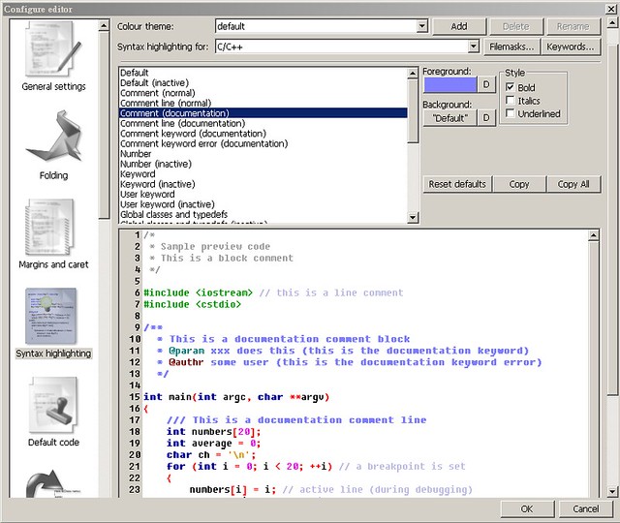Open the Syntax highlighting for language dropdown
Screen dimensions: 620x523
coord(474,46)
